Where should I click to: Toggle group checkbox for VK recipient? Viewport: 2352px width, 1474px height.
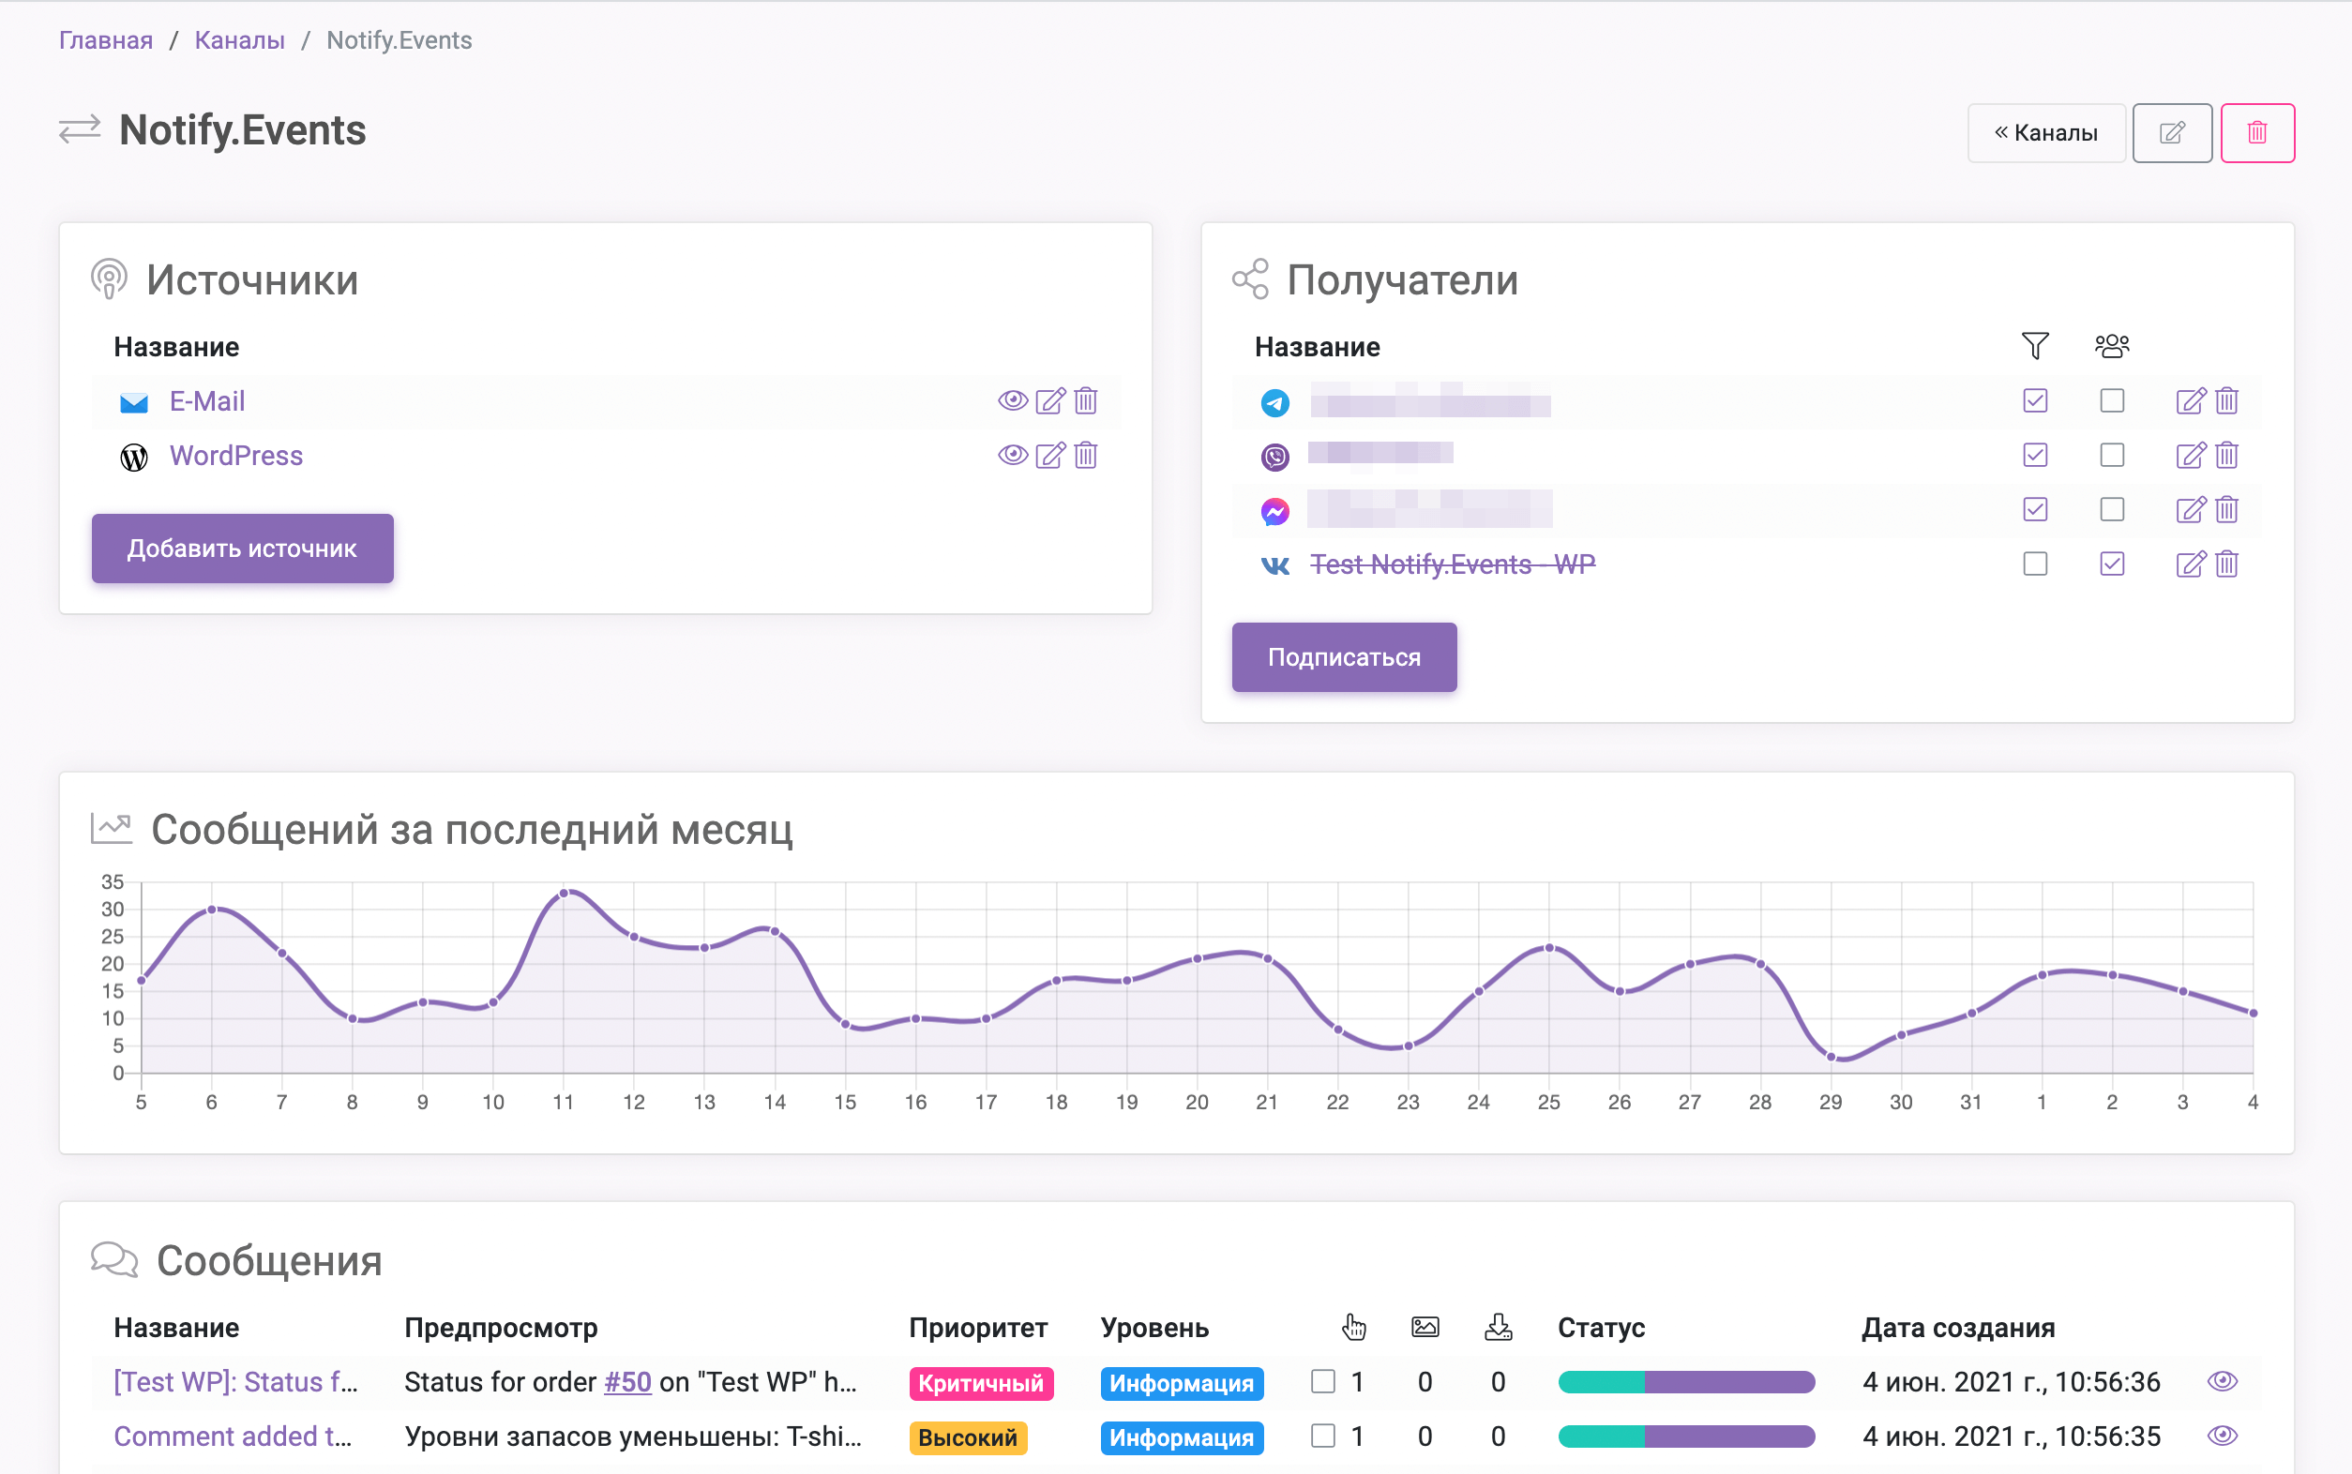coord(2112,564)
